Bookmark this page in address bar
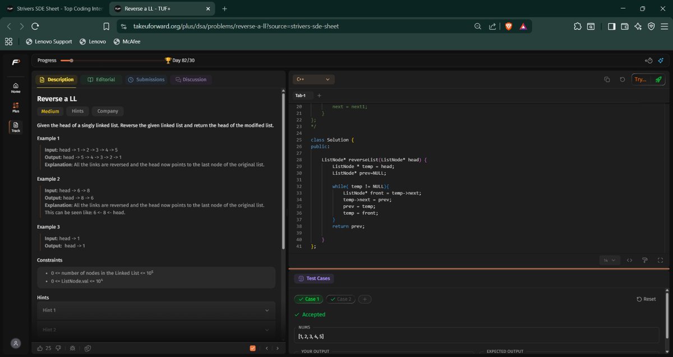Screen dimensions: 673x357 click(107, 26)
